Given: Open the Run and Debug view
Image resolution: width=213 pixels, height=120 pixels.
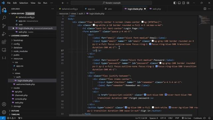Looking at the screenshot, I should 4,34.
